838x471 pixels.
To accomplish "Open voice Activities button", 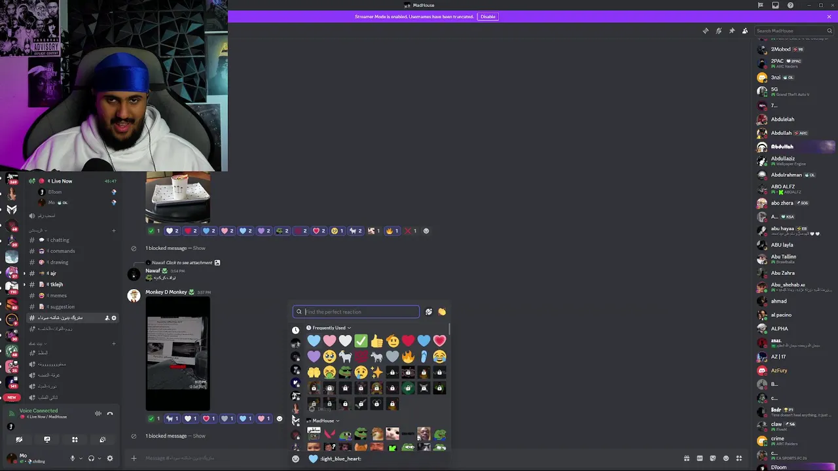I will [75, 440].
